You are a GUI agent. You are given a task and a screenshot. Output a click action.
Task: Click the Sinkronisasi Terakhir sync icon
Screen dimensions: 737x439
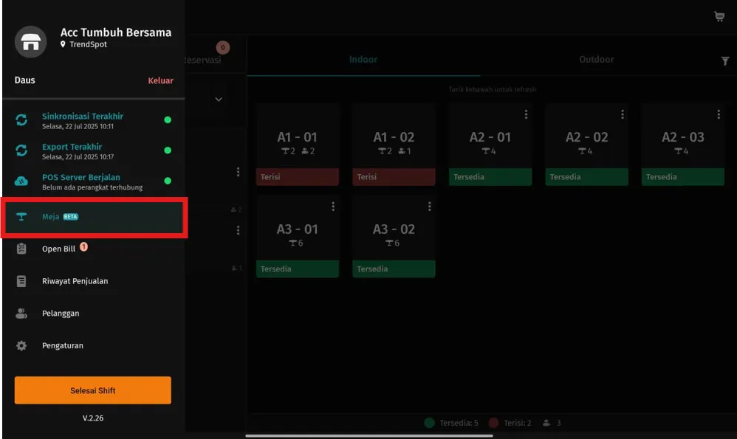pos(21,120)
